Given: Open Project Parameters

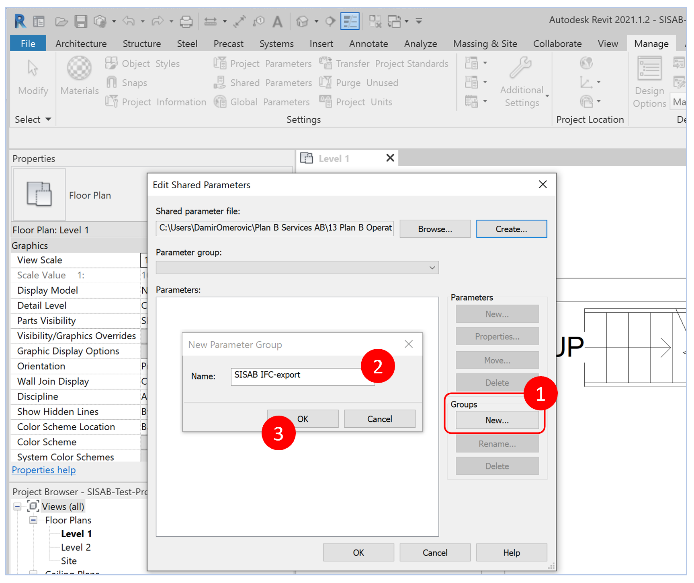Looking at the screenshot, I should click(x=262, y=64).
